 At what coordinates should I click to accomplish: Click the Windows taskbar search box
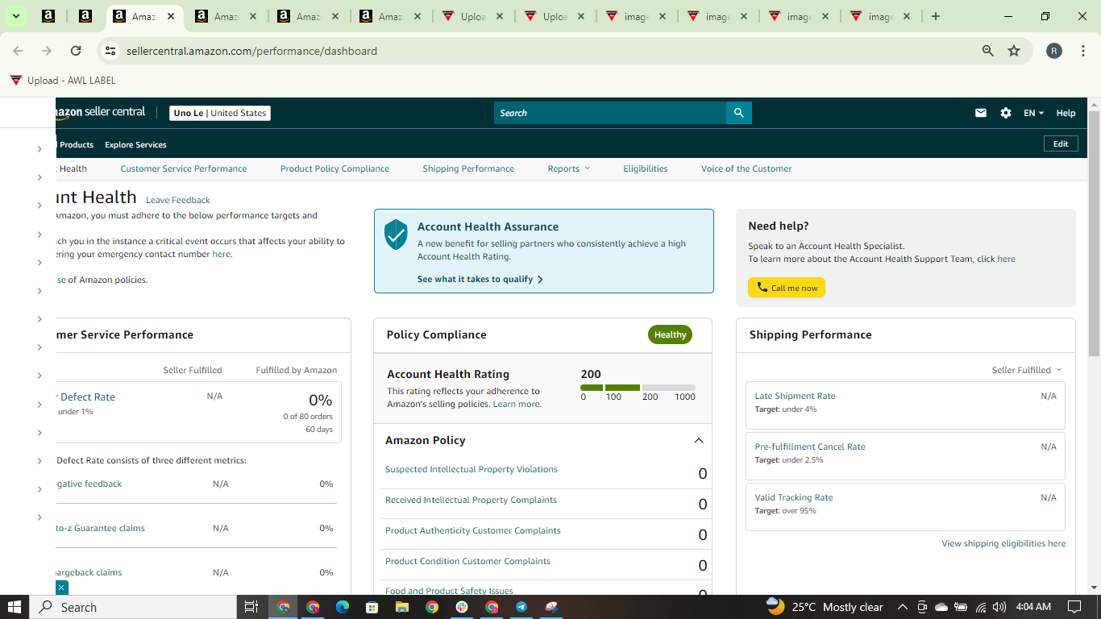point(134,607)
